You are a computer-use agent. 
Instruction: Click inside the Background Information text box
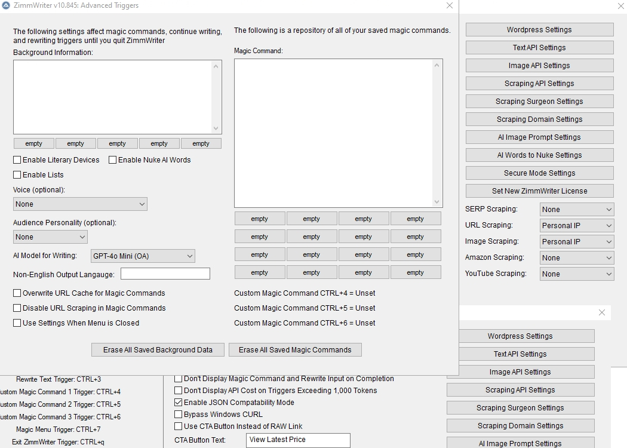coord(112,97)
